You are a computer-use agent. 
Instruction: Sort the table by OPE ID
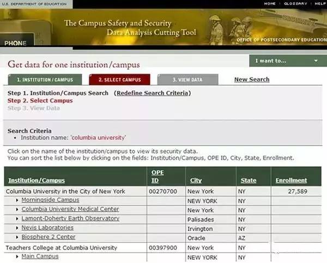coord(156,176)
